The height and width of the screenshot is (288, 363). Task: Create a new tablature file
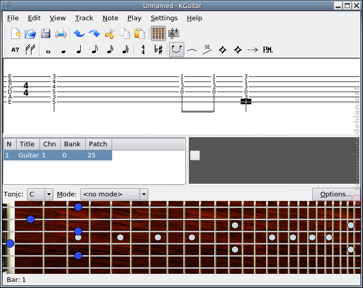tap(16, 34)
